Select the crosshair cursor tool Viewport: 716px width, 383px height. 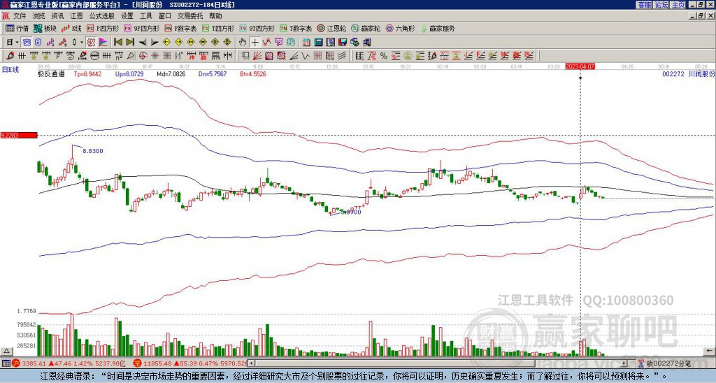[255, 42]
